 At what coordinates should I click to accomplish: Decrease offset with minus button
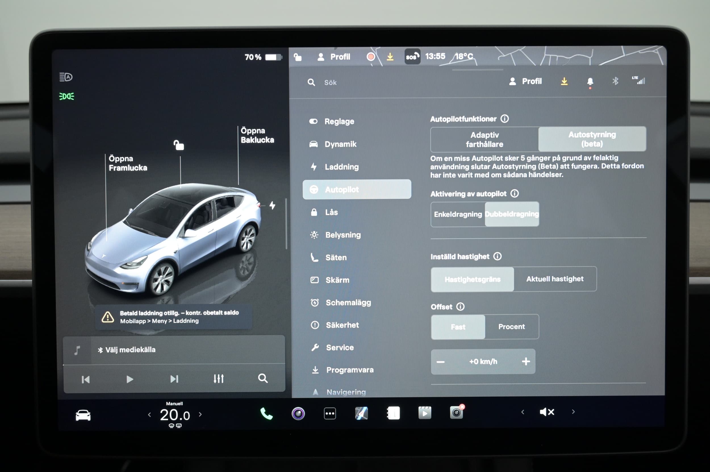(x=441, y=362)
